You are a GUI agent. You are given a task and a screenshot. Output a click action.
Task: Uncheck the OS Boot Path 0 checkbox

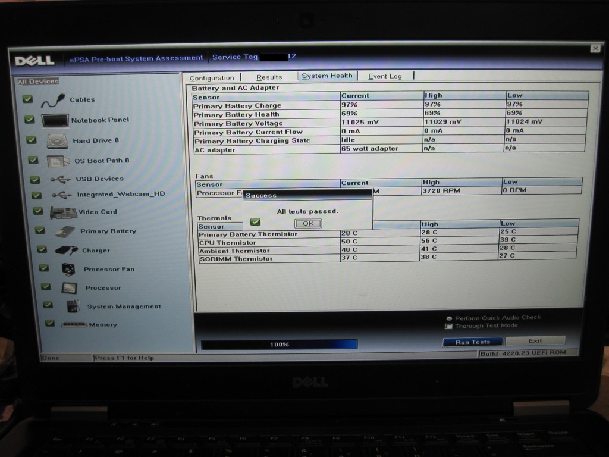tap(33, 160)
